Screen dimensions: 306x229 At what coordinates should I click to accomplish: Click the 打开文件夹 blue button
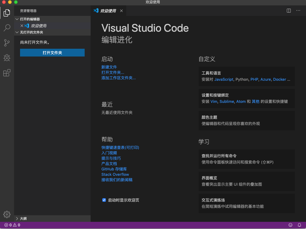(52, 53)
